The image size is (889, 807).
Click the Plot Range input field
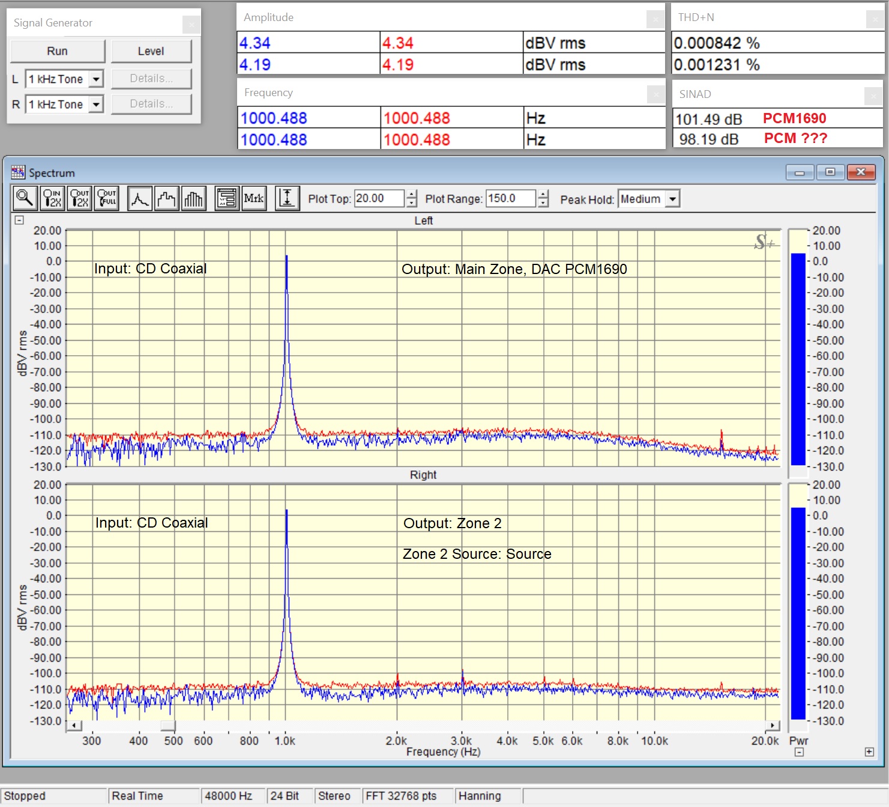pyautogui.click(x=511, y=198)
